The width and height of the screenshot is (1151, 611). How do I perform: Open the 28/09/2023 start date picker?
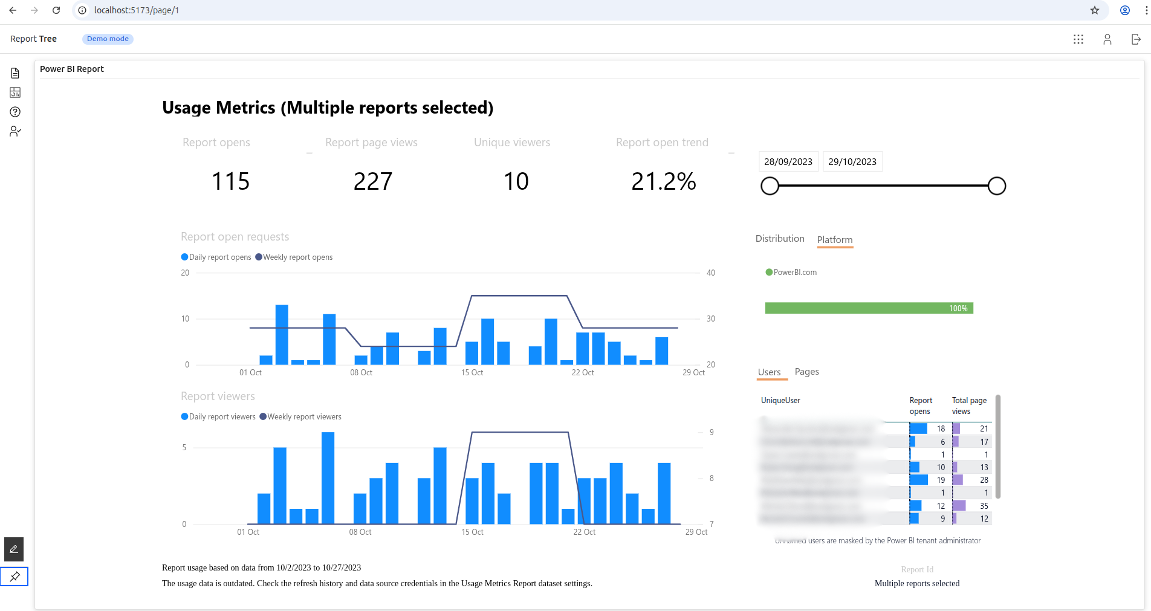point(788,161)
